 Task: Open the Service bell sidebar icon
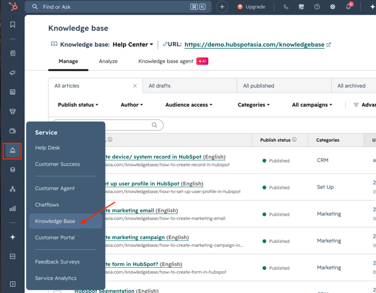click(12, 150)
